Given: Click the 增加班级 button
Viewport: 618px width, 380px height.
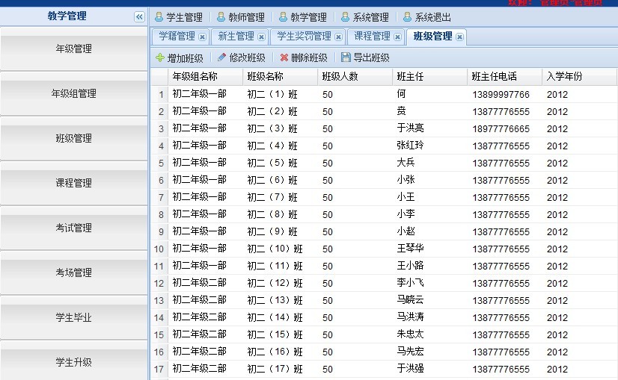Looking at the screenshot, I should (x=180, y=57).
